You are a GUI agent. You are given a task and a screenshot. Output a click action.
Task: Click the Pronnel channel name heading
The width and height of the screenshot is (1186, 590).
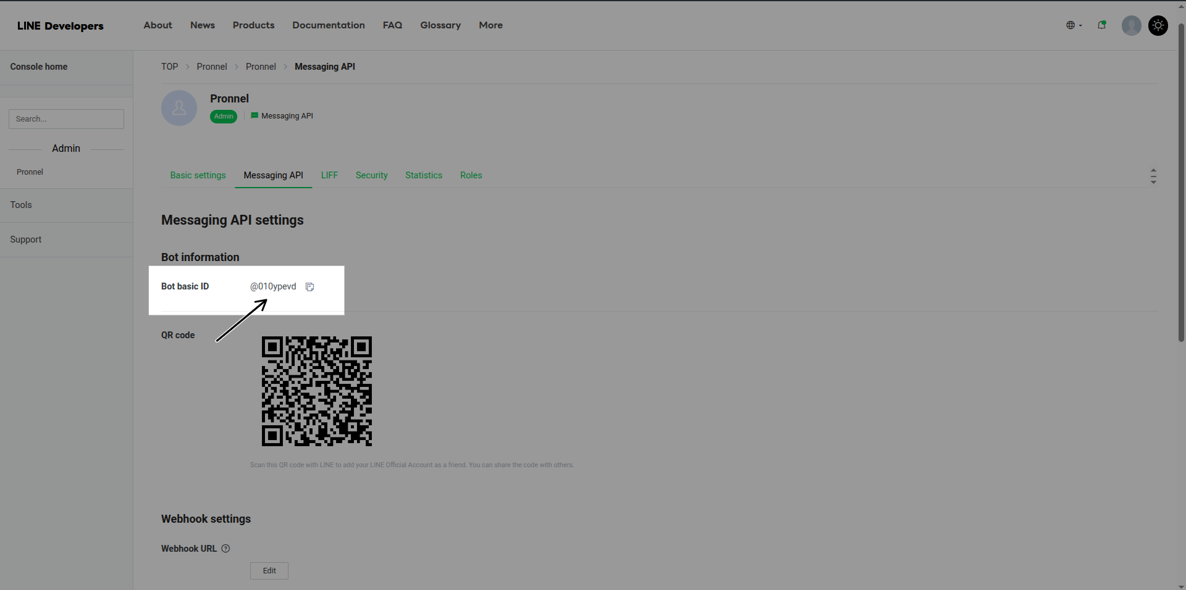click(x=229, y=99)
